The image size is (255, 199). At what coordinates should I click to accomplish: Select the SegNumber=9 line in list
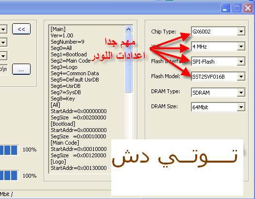pyautogui.click(x=68, y=42)
